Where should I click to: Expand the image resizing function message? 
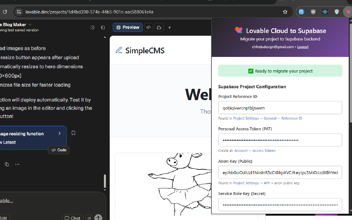[59, 133]
